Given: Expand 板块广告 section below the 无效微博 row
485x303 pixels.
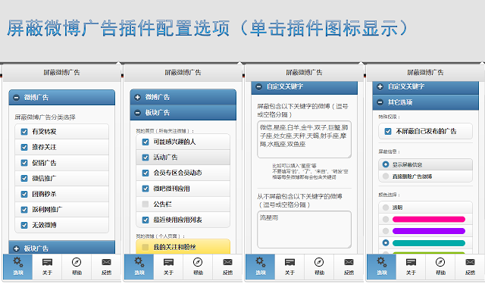Looking at the screenshot, I should coord(17,248).
